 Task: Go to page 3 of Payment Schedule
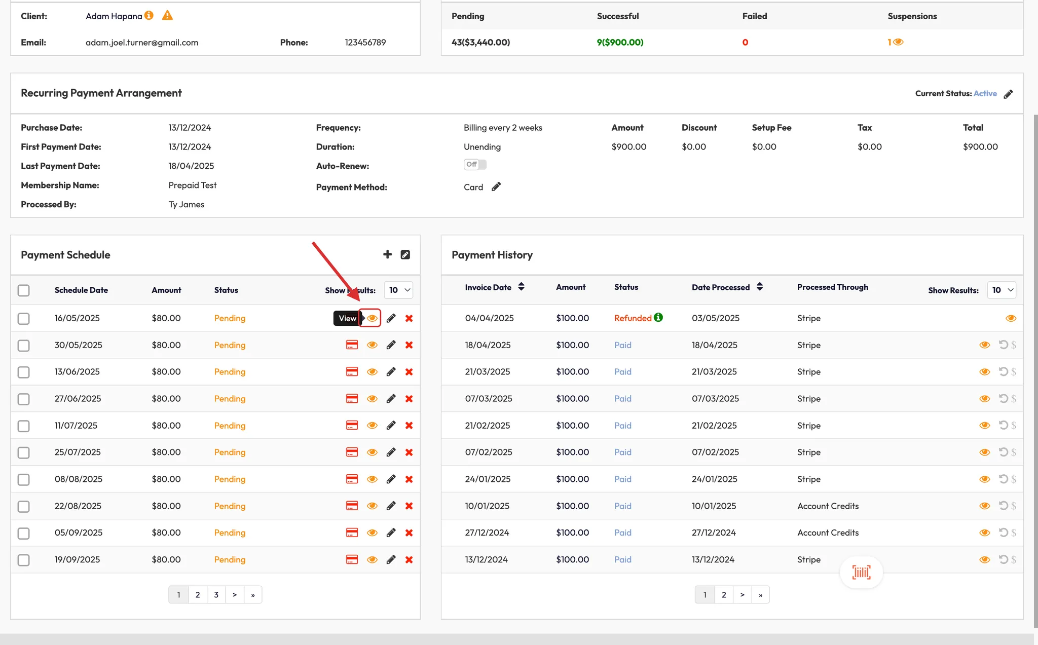point(216,595)
